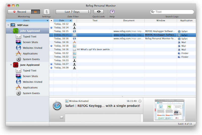
Task: Open Help with the question mark icon
Action: (x=112, y=12)
